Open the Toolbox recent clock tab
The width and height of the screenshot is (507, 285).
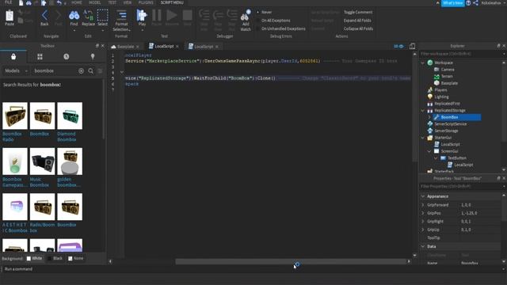coord(67,56)
